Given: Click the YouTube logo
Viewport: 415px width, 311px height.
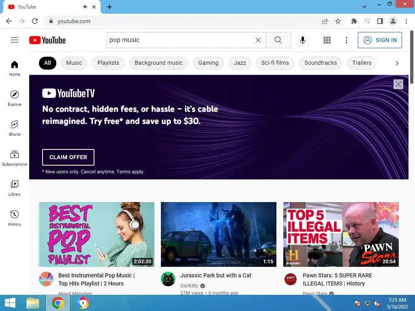Looking at the screenshot, I should 47,40.
